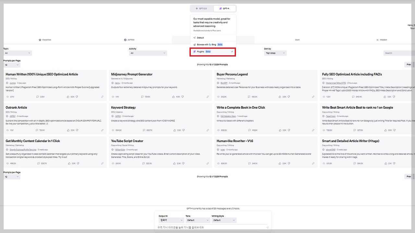This screenshot has width=415, height=233.
Task: Open author link Jumma
Action: pos(13,83)
